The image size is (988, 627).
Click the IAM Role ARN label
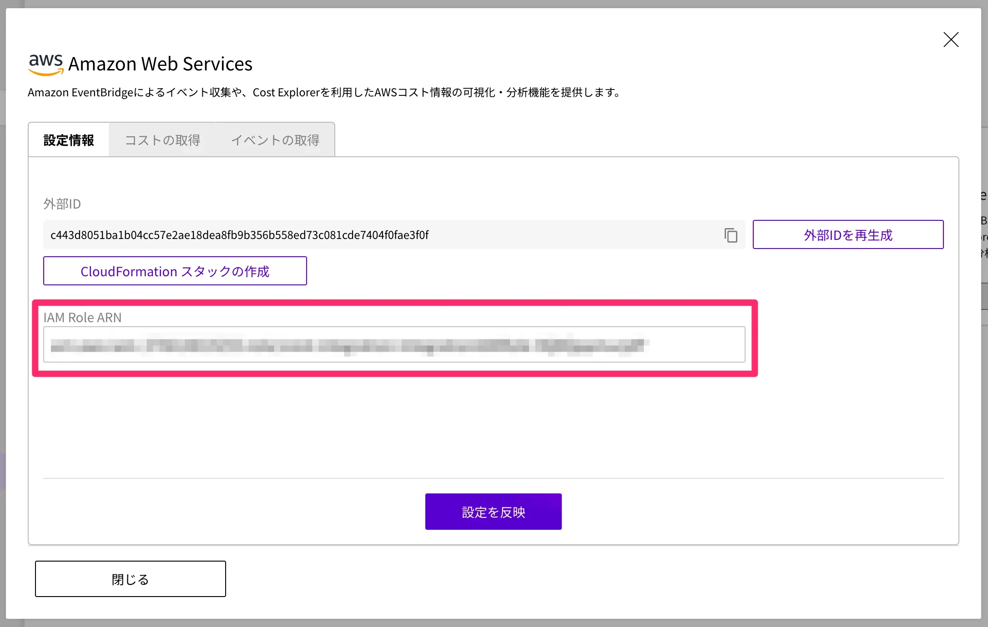[82, 318]
